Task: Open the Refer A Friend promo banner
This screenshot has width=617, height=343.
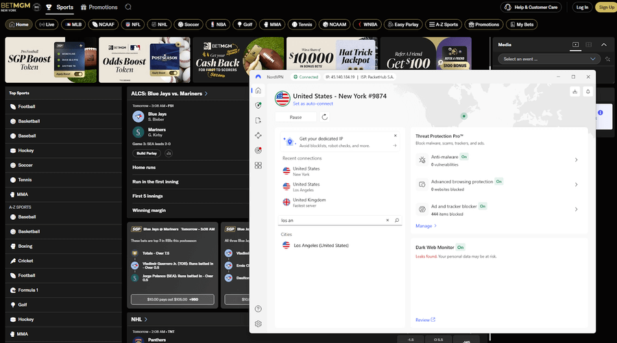Action: [x=426, y=54]
